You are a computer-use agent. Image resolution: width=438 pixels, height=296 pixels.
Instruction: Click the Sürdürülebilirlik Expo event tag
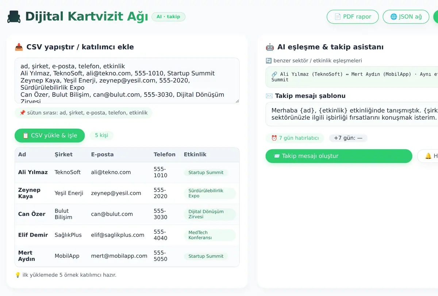[210, 193]
